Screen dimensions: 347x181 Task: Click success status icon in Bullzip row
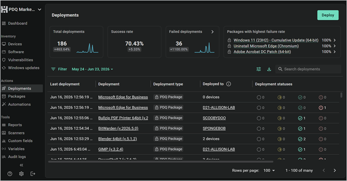point(300,118)
